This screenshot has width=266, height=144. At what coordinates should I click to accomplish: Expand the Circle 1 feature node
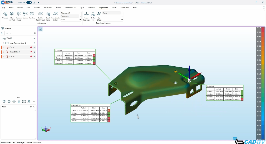click(4, 47)
